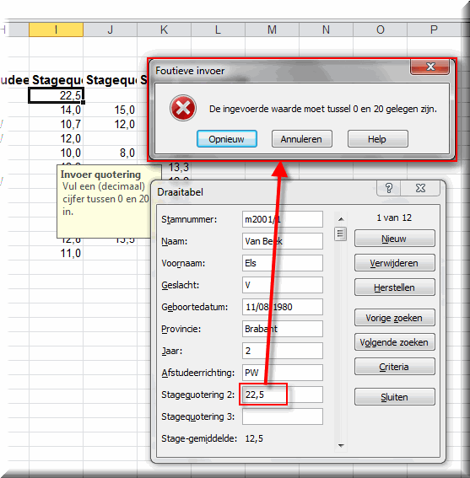
Task: Click Annuleren in the Foutieve invoer dialog
Action: [301, 139]
